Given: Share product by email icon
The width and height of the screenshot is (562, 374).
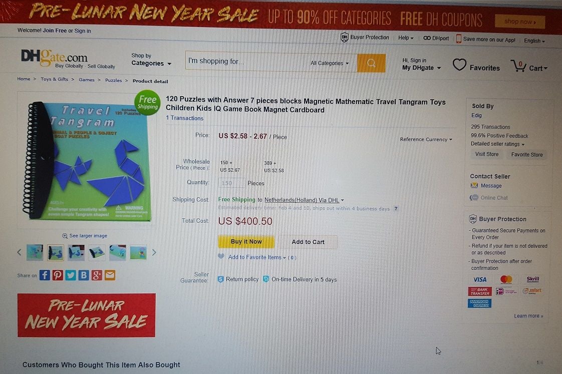Looking at the screenshot, I should tap(110, 275).
